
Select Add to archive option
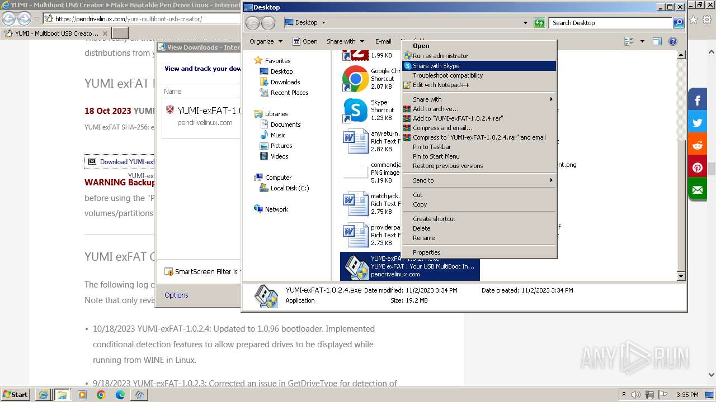click(479, 109)
